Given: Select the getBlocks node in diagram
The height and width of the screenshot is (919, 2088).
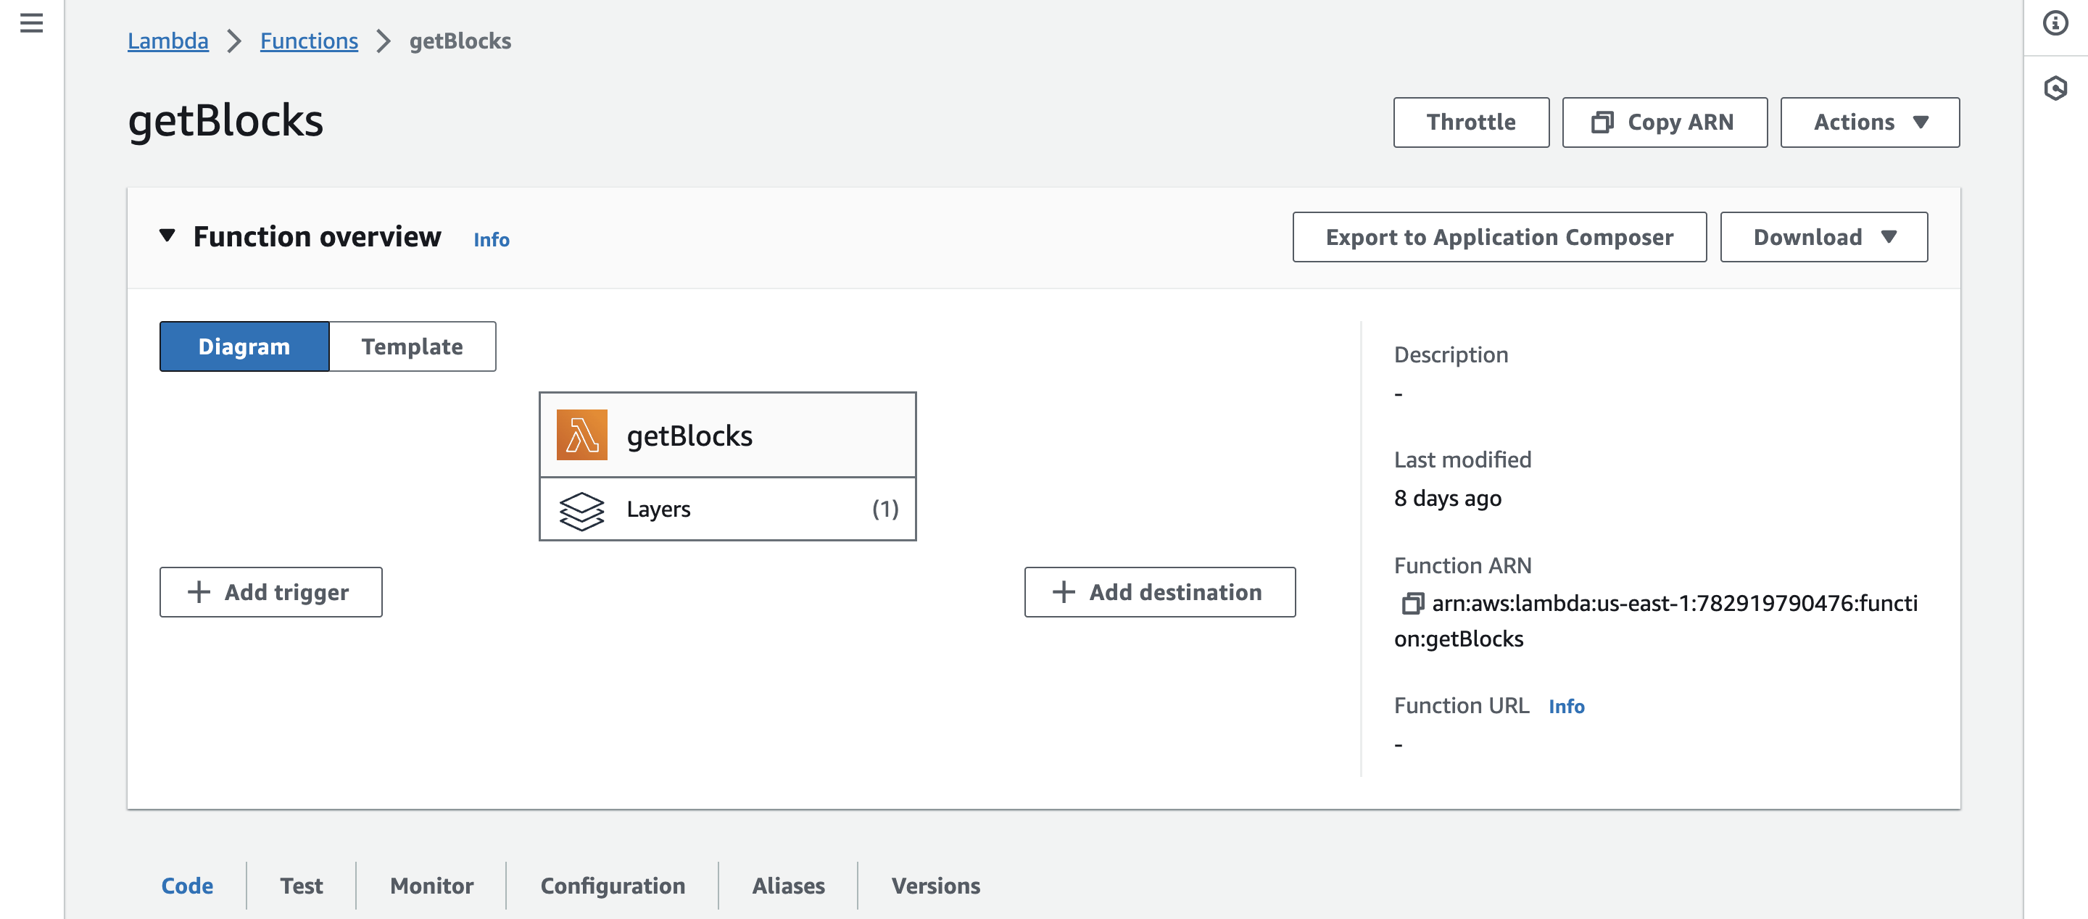Looking at the screenshot, I should 728,435.
